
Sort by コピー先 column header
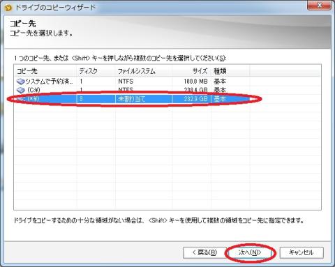point(45,71)
